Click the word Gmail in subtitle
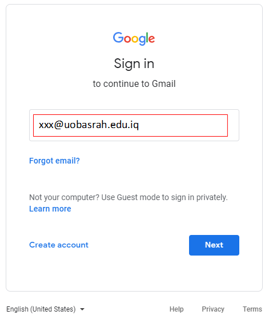 [x=164, y=84]
